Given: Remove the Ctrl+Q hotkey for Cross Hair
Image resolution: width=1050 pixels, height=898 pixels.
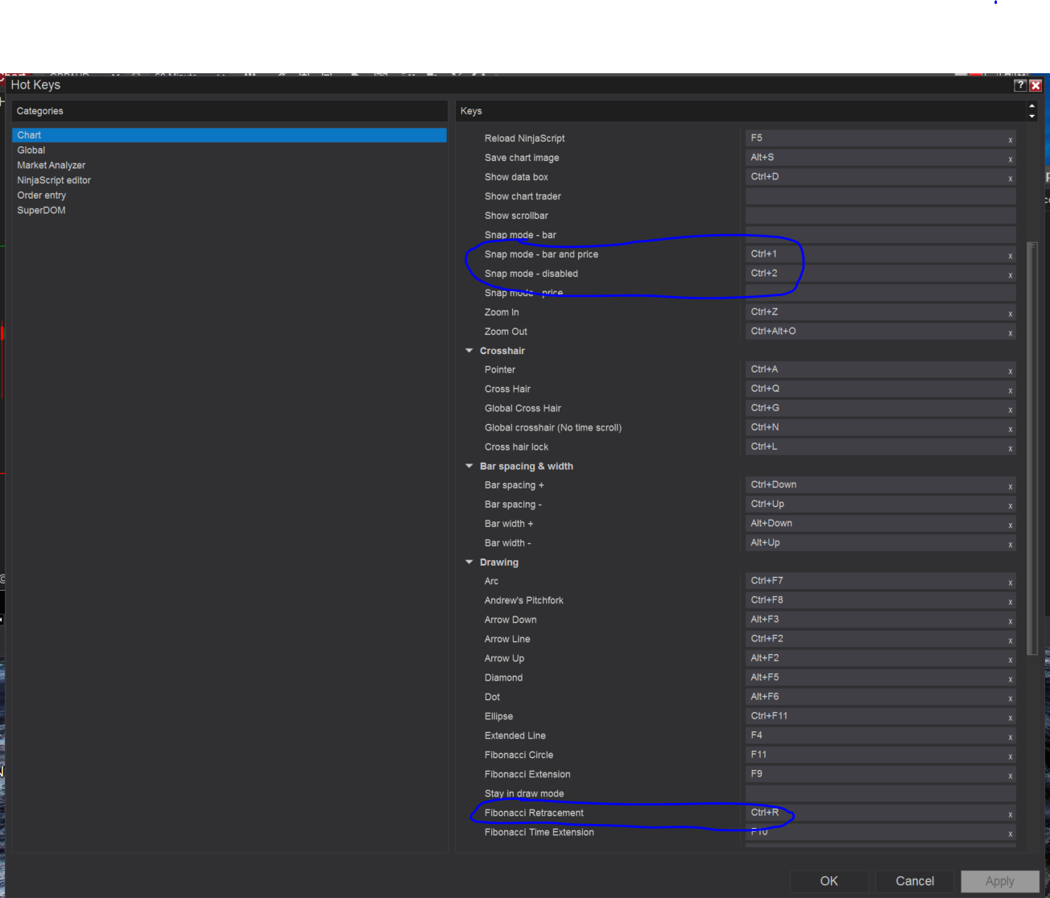Looking at the screenshot, I should 1010,390.
